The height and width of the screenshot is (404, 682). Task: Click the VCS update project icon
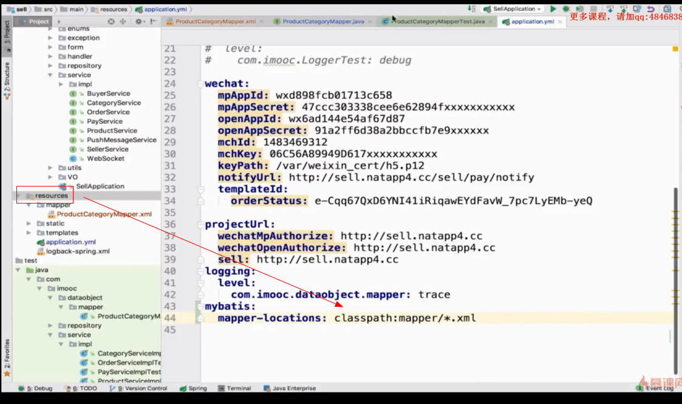tap(610, 9)
